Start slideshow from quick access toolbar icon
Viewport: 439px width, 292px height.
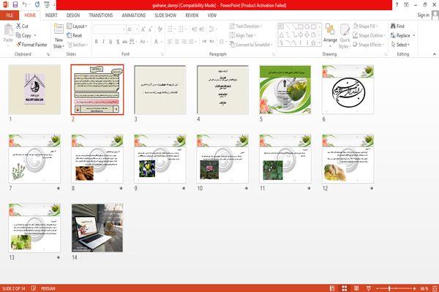pos(47,4)
